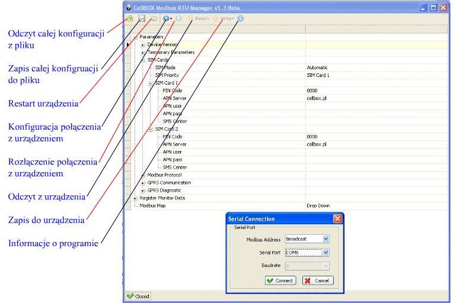Open the Baudrate dropdown
The height and width of the screenshot is (303, 453).
(326, 266)
